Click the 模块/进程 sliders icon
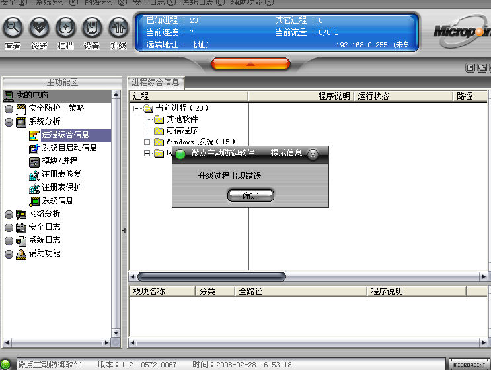The image size is (491, 370). [x=34, y=162]
